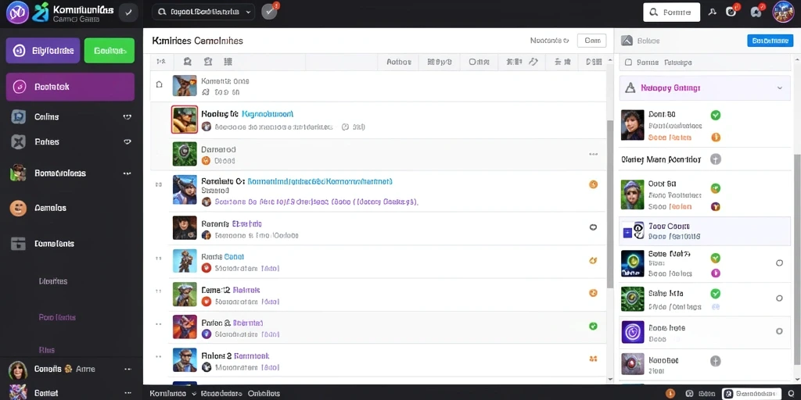Click the outlined button beside the sort dropdown
Viewport: 801px width, 400px height.
[x=591, y=41]
